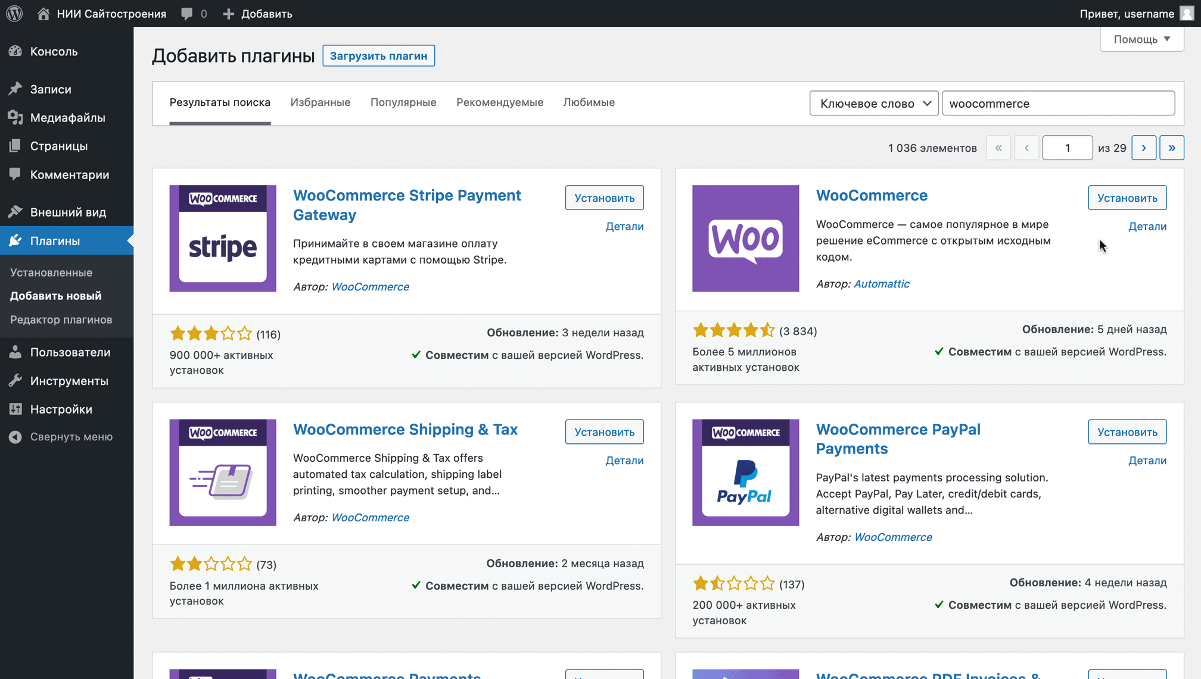1201x679 pixels.
Task: Click Загрузить плагин button at top
Action: [x=379, y=56]
